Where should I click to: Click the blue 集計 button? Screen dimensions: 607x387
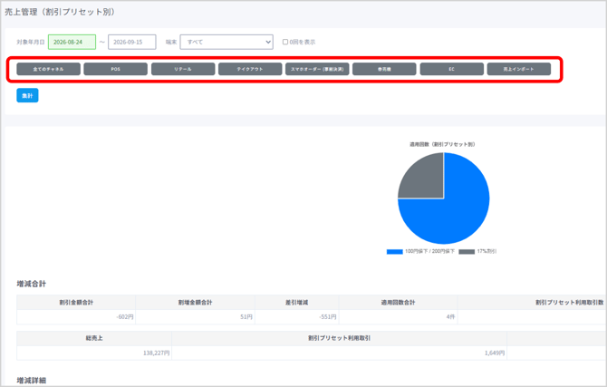coord(27,95)
